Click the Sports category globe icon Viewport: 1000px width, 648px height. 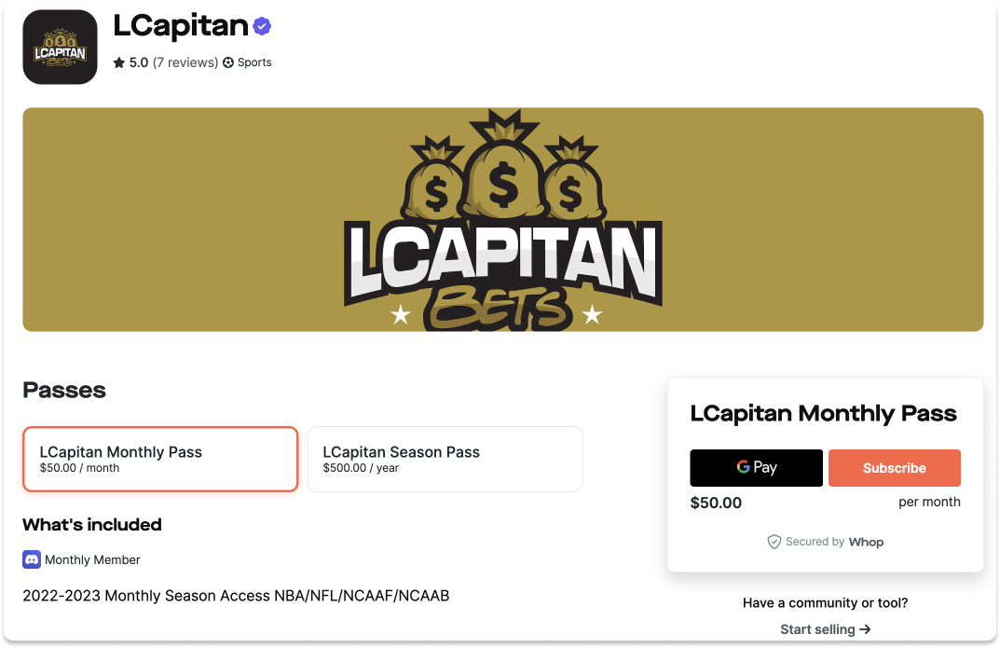[x=226, y=62]
